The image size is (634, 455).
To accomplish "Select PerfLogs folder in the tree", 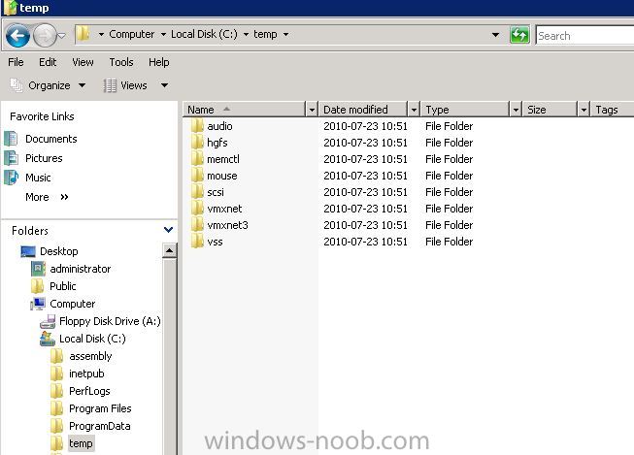I will [x=80, y=391].
